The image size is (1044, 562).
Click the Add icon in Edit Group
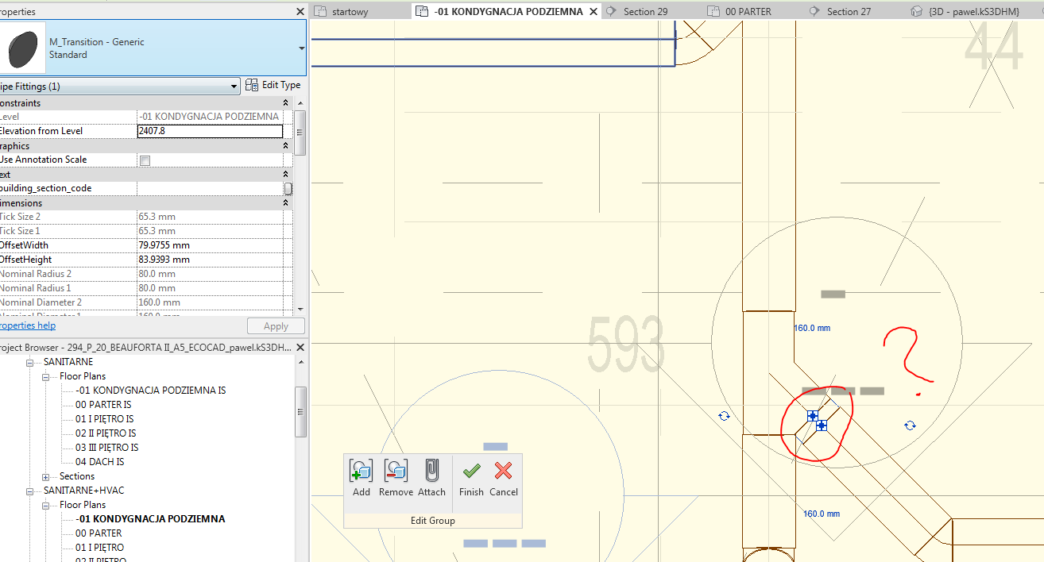click(361, 471)
